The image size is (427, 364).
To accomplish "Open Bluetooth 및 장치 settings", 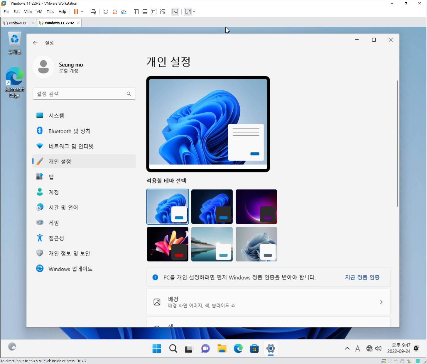I will [84, 131].
